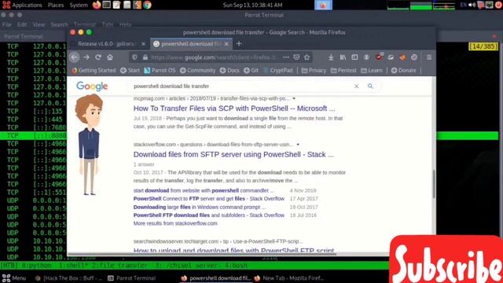The width and height of the screenshot is (503, 283).
Task: Open the Firefox downloads arrow
Action: pyautogui.click(x=331, y=57)
